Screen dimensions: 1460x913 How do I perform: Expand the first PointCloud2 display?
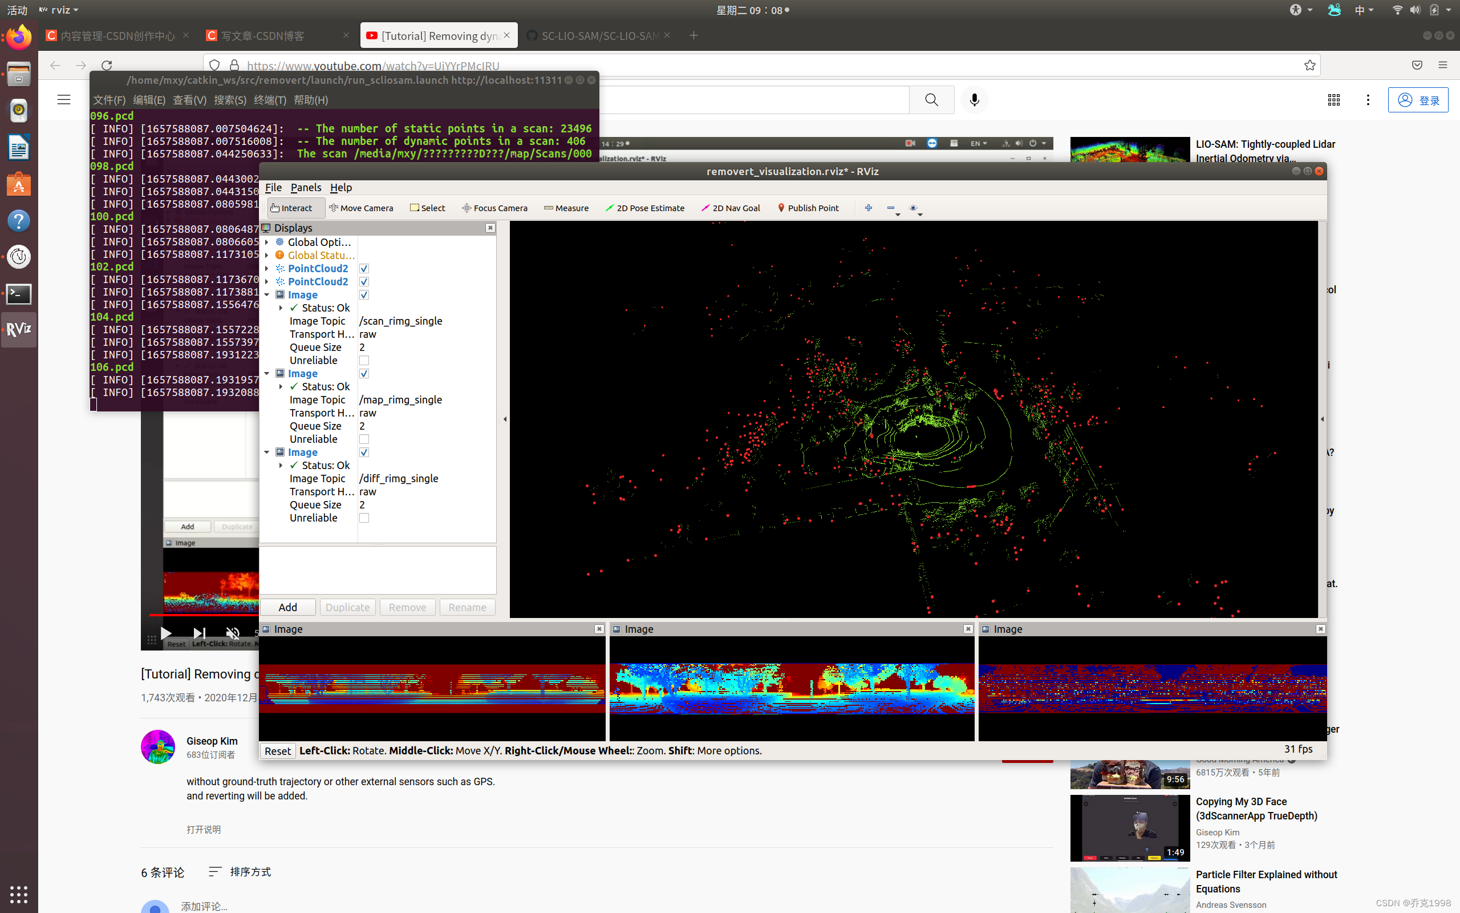[267, 269]
